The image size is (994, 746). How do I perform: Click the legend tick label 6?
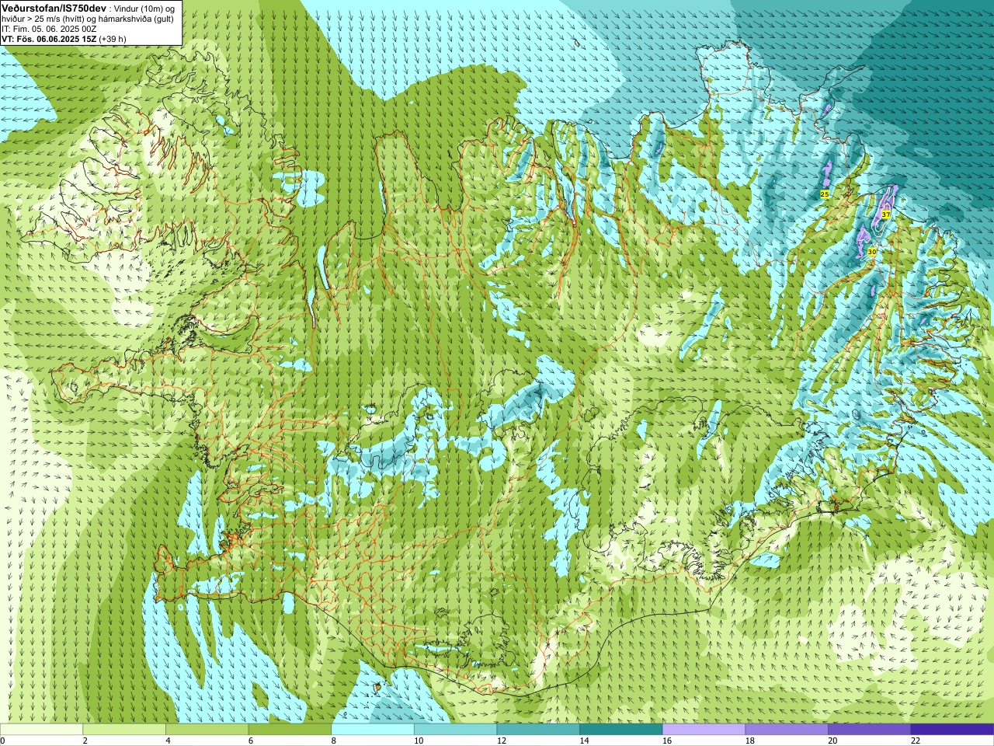(x=251, y=741)
